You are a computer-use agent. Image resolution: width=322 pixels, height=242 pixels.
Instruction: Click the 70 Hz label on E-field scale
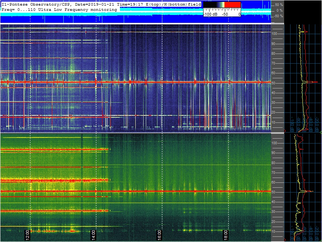(x=273, y=63)
